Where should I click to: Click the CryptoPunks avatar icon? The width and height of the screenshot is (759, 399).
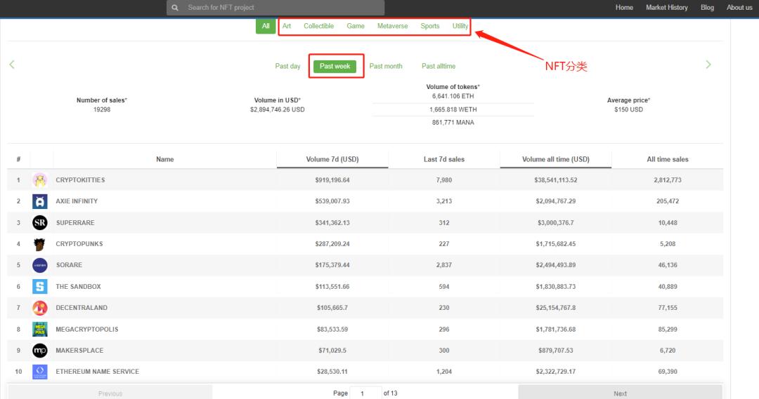click(40, 244)
